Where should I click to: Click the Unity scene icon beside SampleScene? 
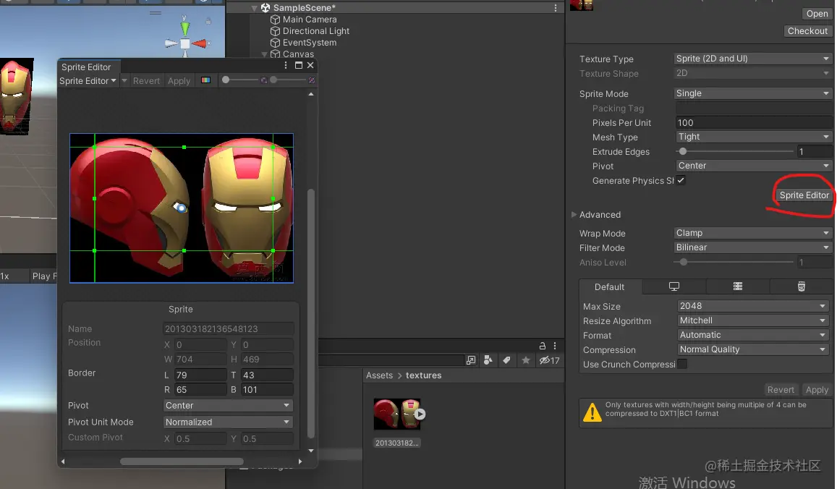[x=265, y=7]
